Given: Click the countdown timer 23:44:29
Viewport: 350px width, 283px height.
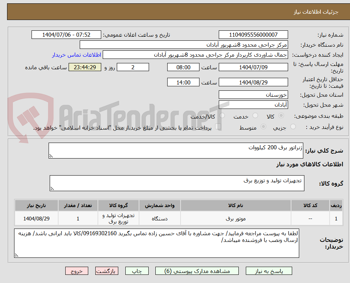Looking at the screenshot, I should [85, 67].
